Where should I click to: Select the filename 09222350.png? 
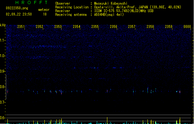pyautogui.click(x=17, y=8)
